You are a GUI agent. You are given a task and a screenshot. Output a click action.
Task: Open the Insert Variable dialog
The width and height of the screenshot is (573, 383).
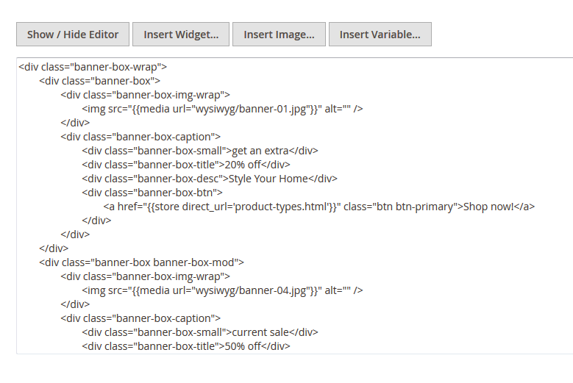[380, 35]
